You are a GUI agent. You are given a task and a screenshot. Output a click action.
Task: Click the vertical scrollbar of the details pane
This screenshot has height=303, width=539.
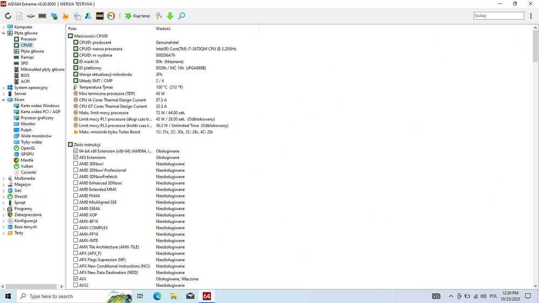tap(536, 46)
